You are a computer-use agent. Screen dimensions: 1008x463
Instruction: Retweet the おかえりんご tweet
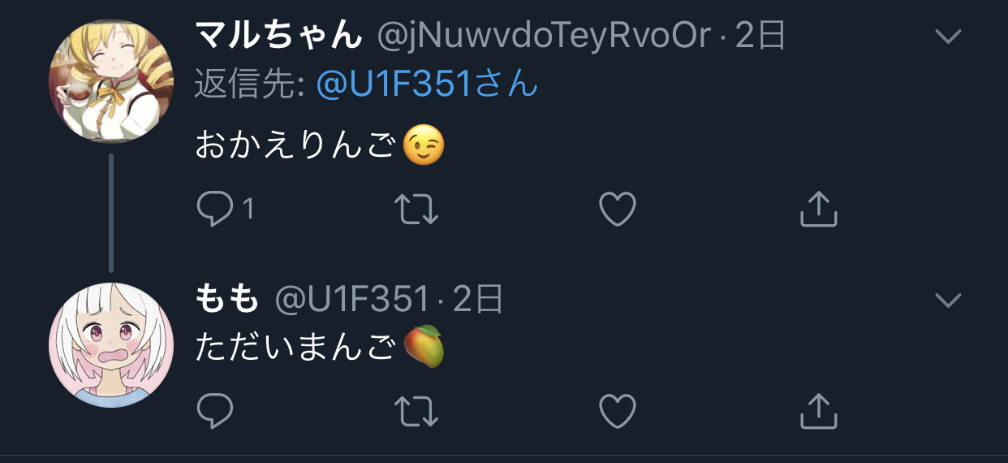[x=416, y=210]
